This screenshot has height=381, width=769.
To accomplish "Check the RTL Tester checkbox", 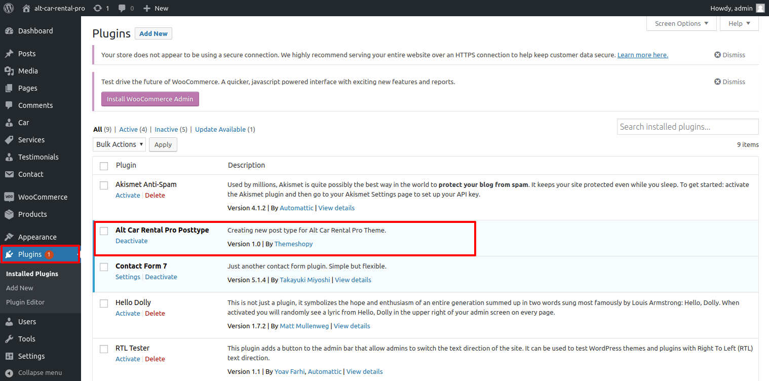I will [x=104, y=349].
